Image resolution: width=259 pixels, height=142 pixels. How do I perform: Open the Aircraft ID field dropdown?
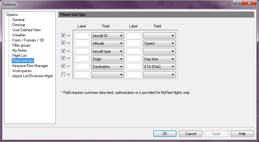coord(108,36)
